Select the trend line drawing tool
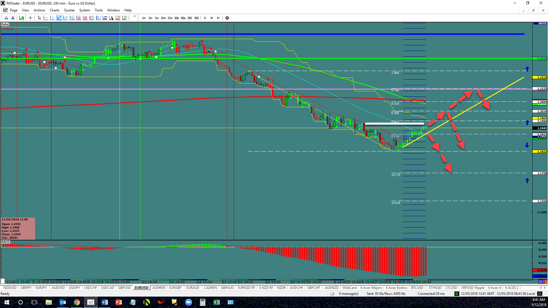 click(x=59, y=18)
